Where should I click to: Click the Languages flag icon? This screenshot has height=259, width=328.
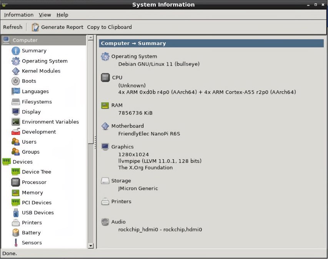click(x=16, y=91)
